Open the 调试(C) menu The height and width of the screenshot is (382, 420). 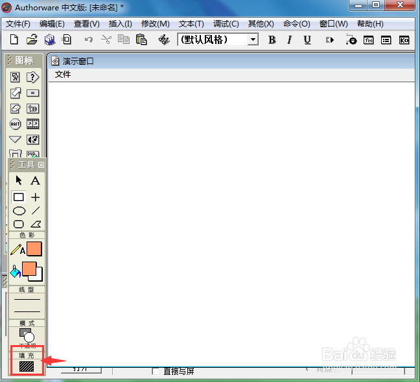[226, 24]
